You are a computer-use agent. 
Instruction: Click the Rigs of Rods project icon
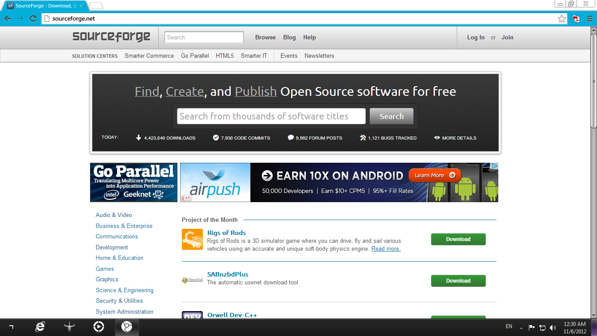tap(192, 239)
